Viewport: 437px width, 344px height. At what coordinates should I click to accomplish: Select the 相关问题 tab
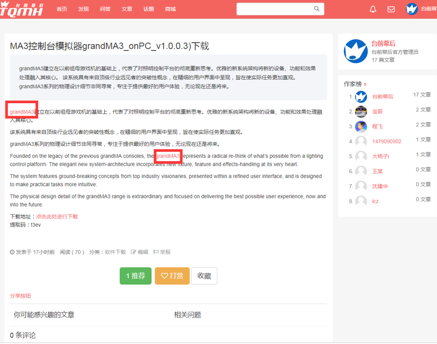(x=187, y=315)
